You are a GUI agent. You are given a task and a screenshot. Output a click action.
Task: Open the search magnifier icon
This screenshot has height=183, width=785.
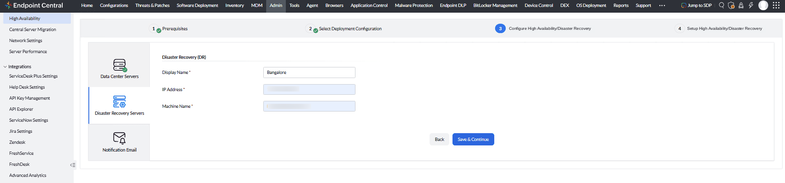pos(722,5)
